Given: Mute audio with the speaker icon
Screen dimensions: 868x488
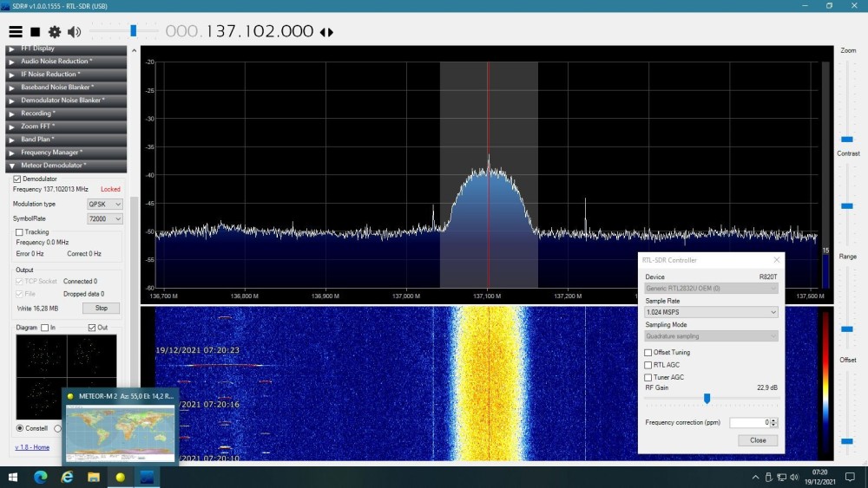Looking at the screenshot, I should pyautogui.click(x=74, y=32).
